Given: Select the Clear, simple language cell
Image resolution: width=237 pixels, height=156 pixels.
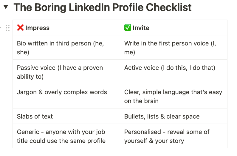Looking at the screenshot, I should coord(173,96).
